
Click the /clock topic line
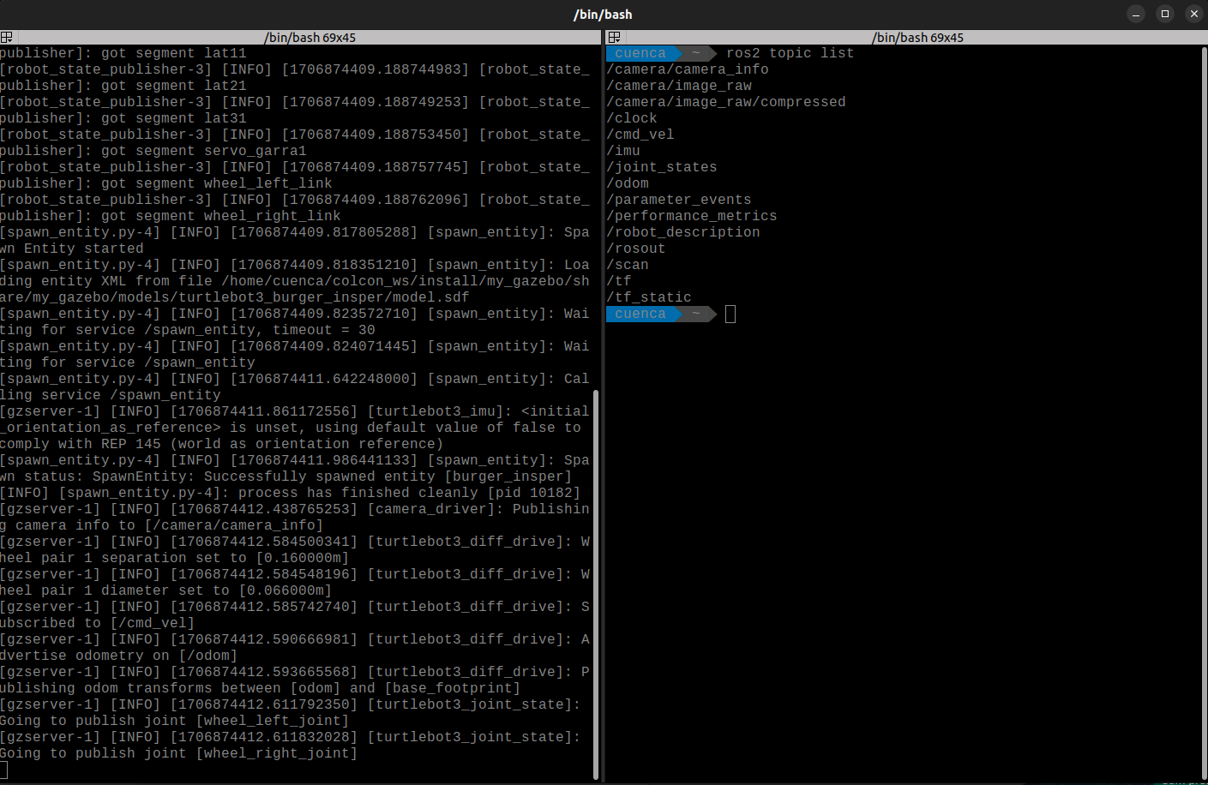(632, 118)
